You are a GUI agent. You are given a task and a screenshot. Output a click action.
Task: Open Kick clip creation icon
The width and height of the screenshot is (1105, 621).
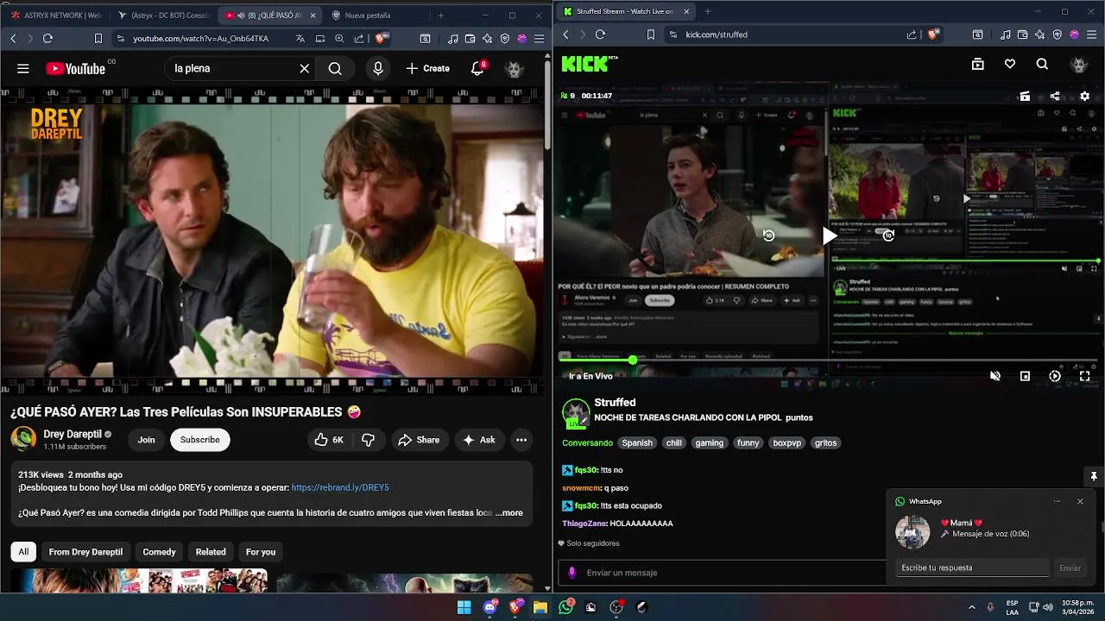pos(1025,96)
